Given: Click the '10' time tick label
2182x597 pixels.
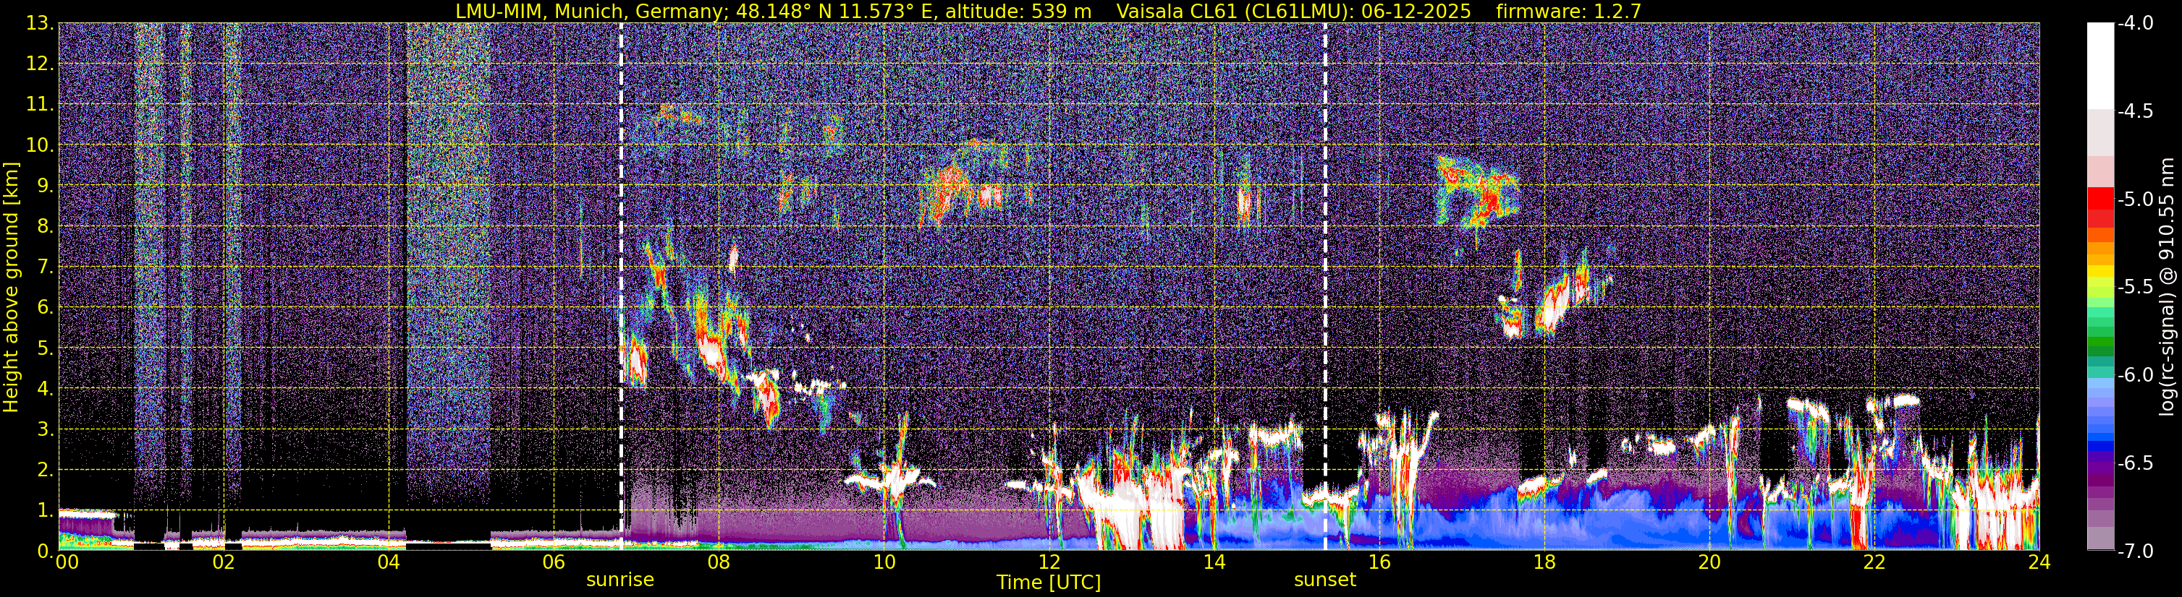Looking at the screenshot, I should click(884, 562).
